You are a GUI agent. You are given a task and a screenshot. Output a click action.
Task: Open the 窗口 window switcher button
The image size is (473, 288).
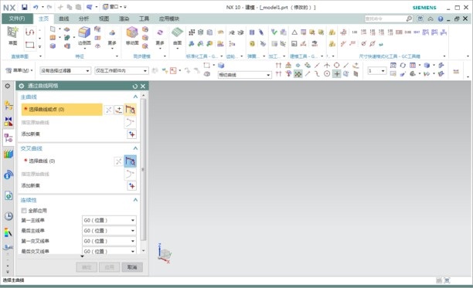click(112, 7)
